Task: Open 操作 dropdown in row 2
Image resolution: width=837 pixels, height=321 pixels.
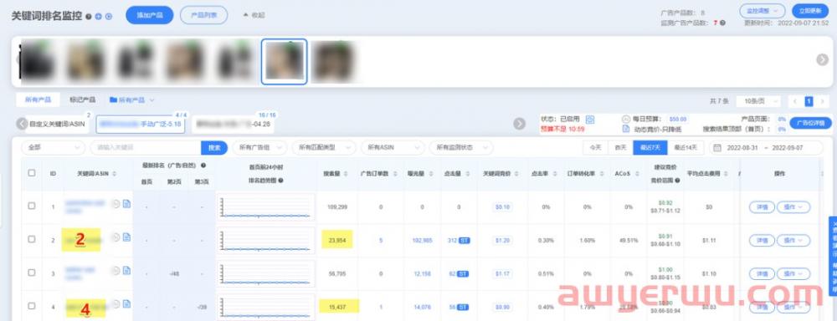Action: click(793, 241)
